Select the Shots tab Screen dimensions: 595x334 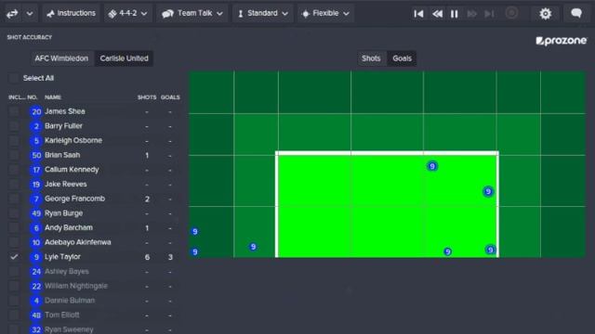click(x=371, y=58)
